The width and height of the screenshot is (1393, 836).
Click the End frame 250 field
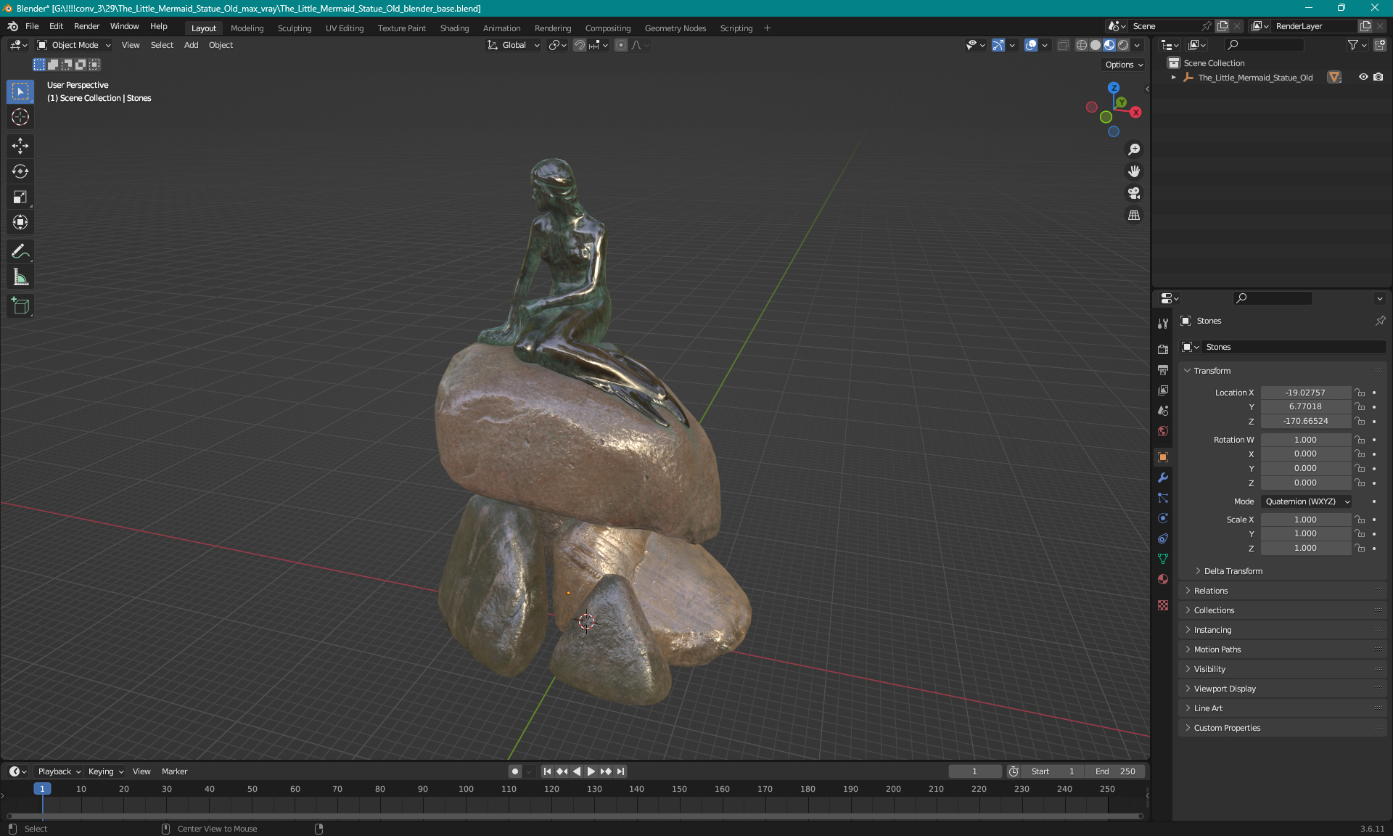click(1115, 771)
